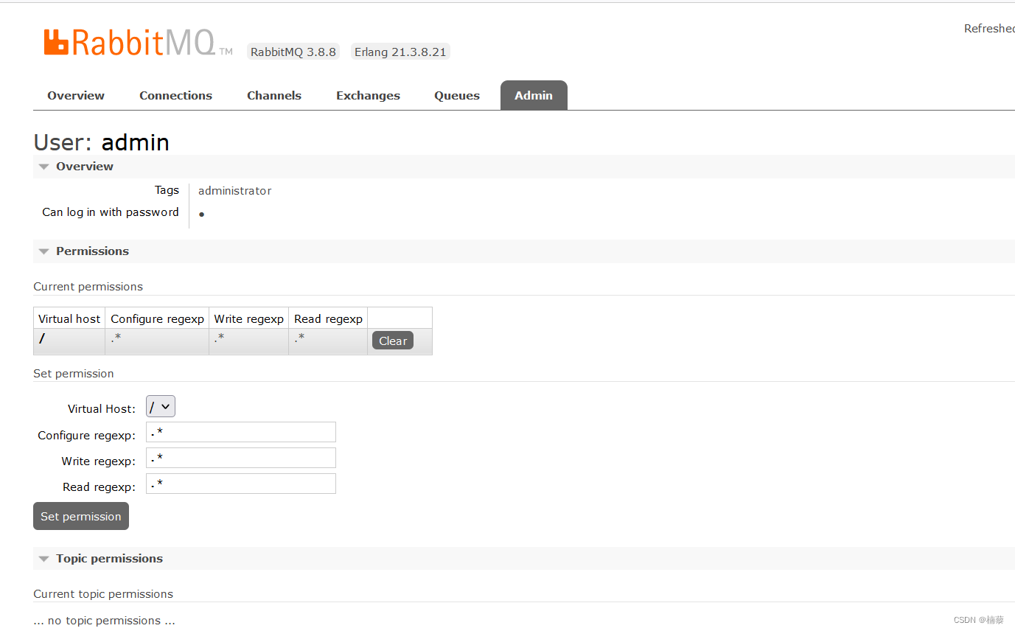Click the 'Current permissions' label

88,287
